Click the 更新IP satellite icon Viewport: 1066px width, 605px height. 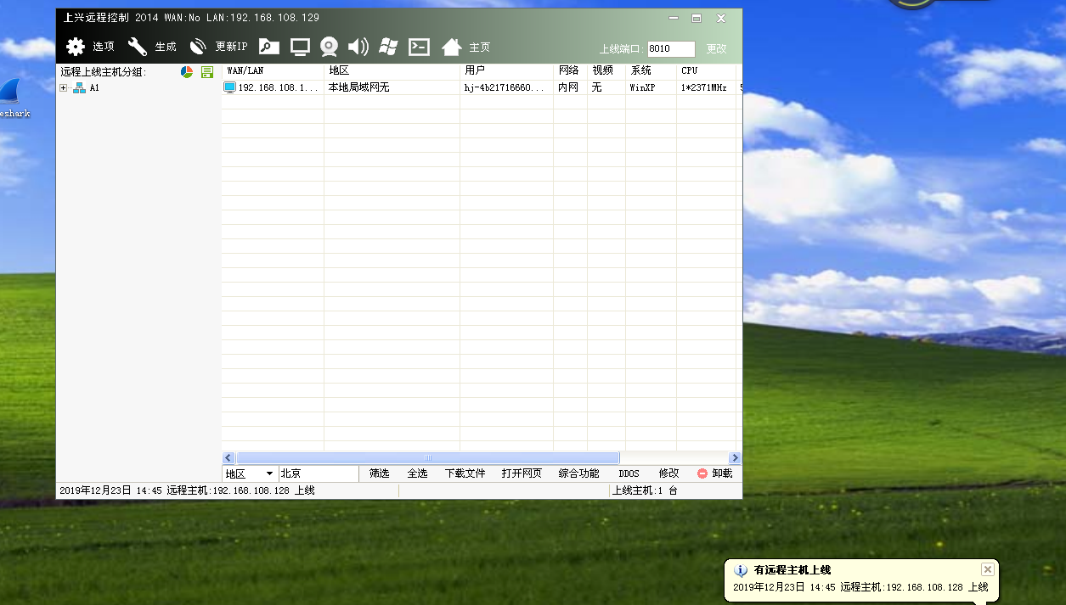click(198, 47)
